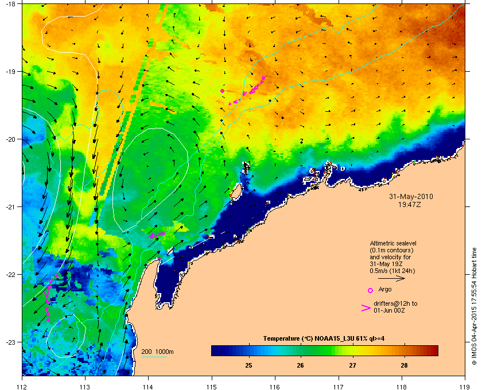This screenshot has width=482, height=390.
Task: Click the cyan 200 1000m depth contour sample line
Action: [154, 357]
